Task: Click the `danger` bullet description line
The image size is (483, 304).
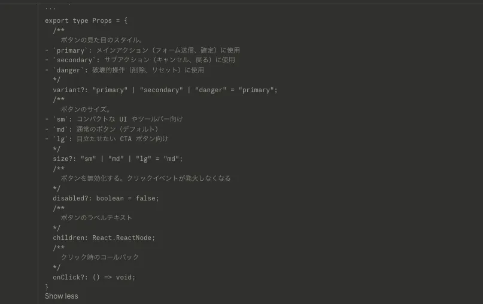Action: 124,70
